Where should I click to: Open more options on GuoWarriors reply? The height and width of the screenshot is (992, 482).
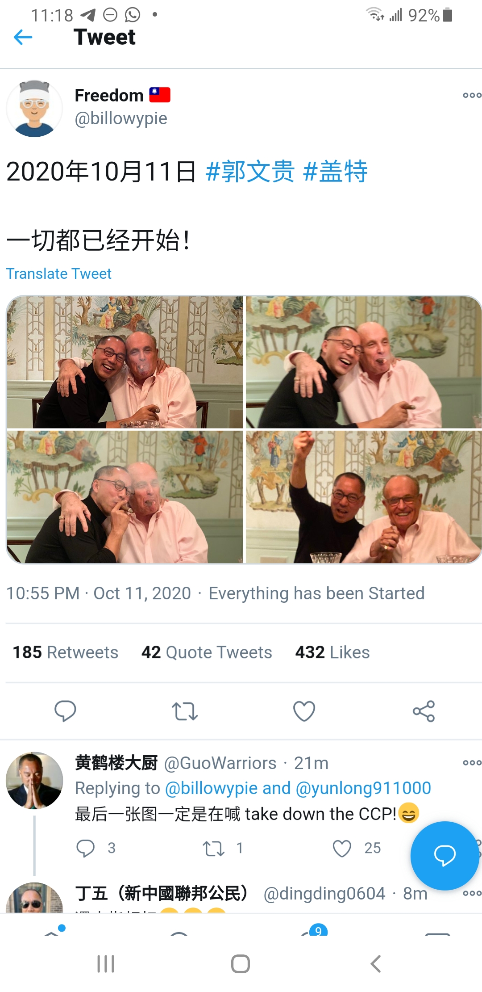pyautogui.click(x=471, y=762)
